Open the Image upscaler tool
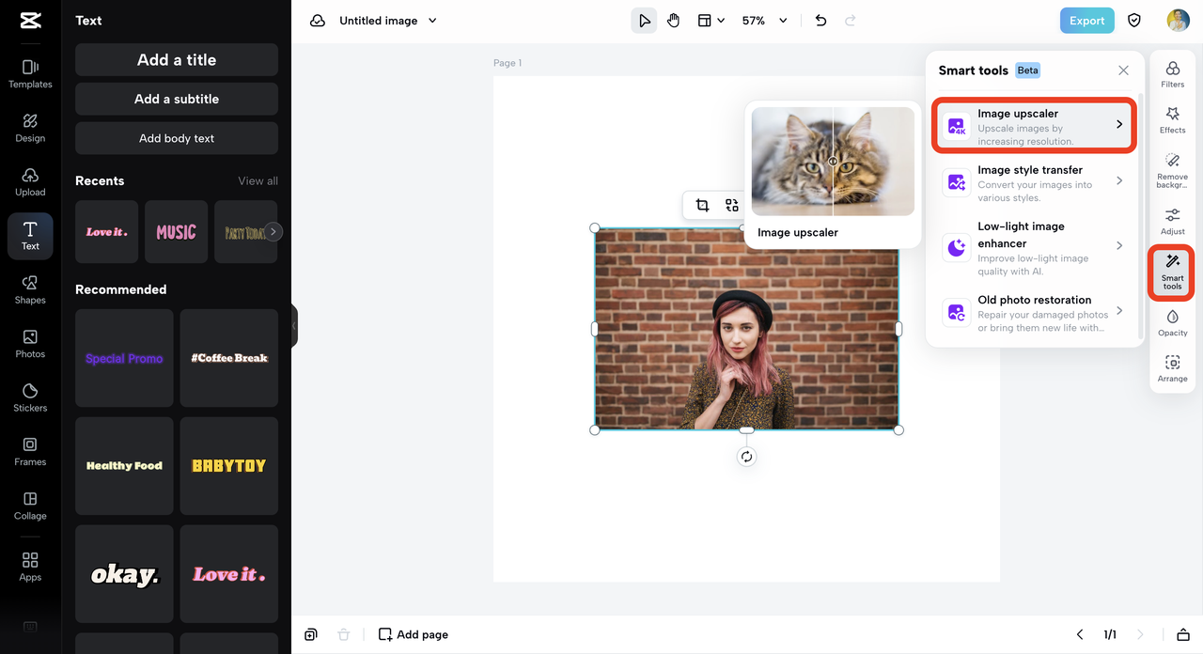1203x654 pixels. (x=1034, y=125)
